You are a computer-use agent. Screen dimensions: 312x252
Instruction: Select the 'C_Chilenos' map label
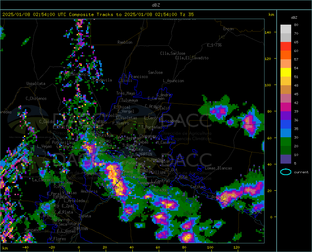tap(36, 98)
